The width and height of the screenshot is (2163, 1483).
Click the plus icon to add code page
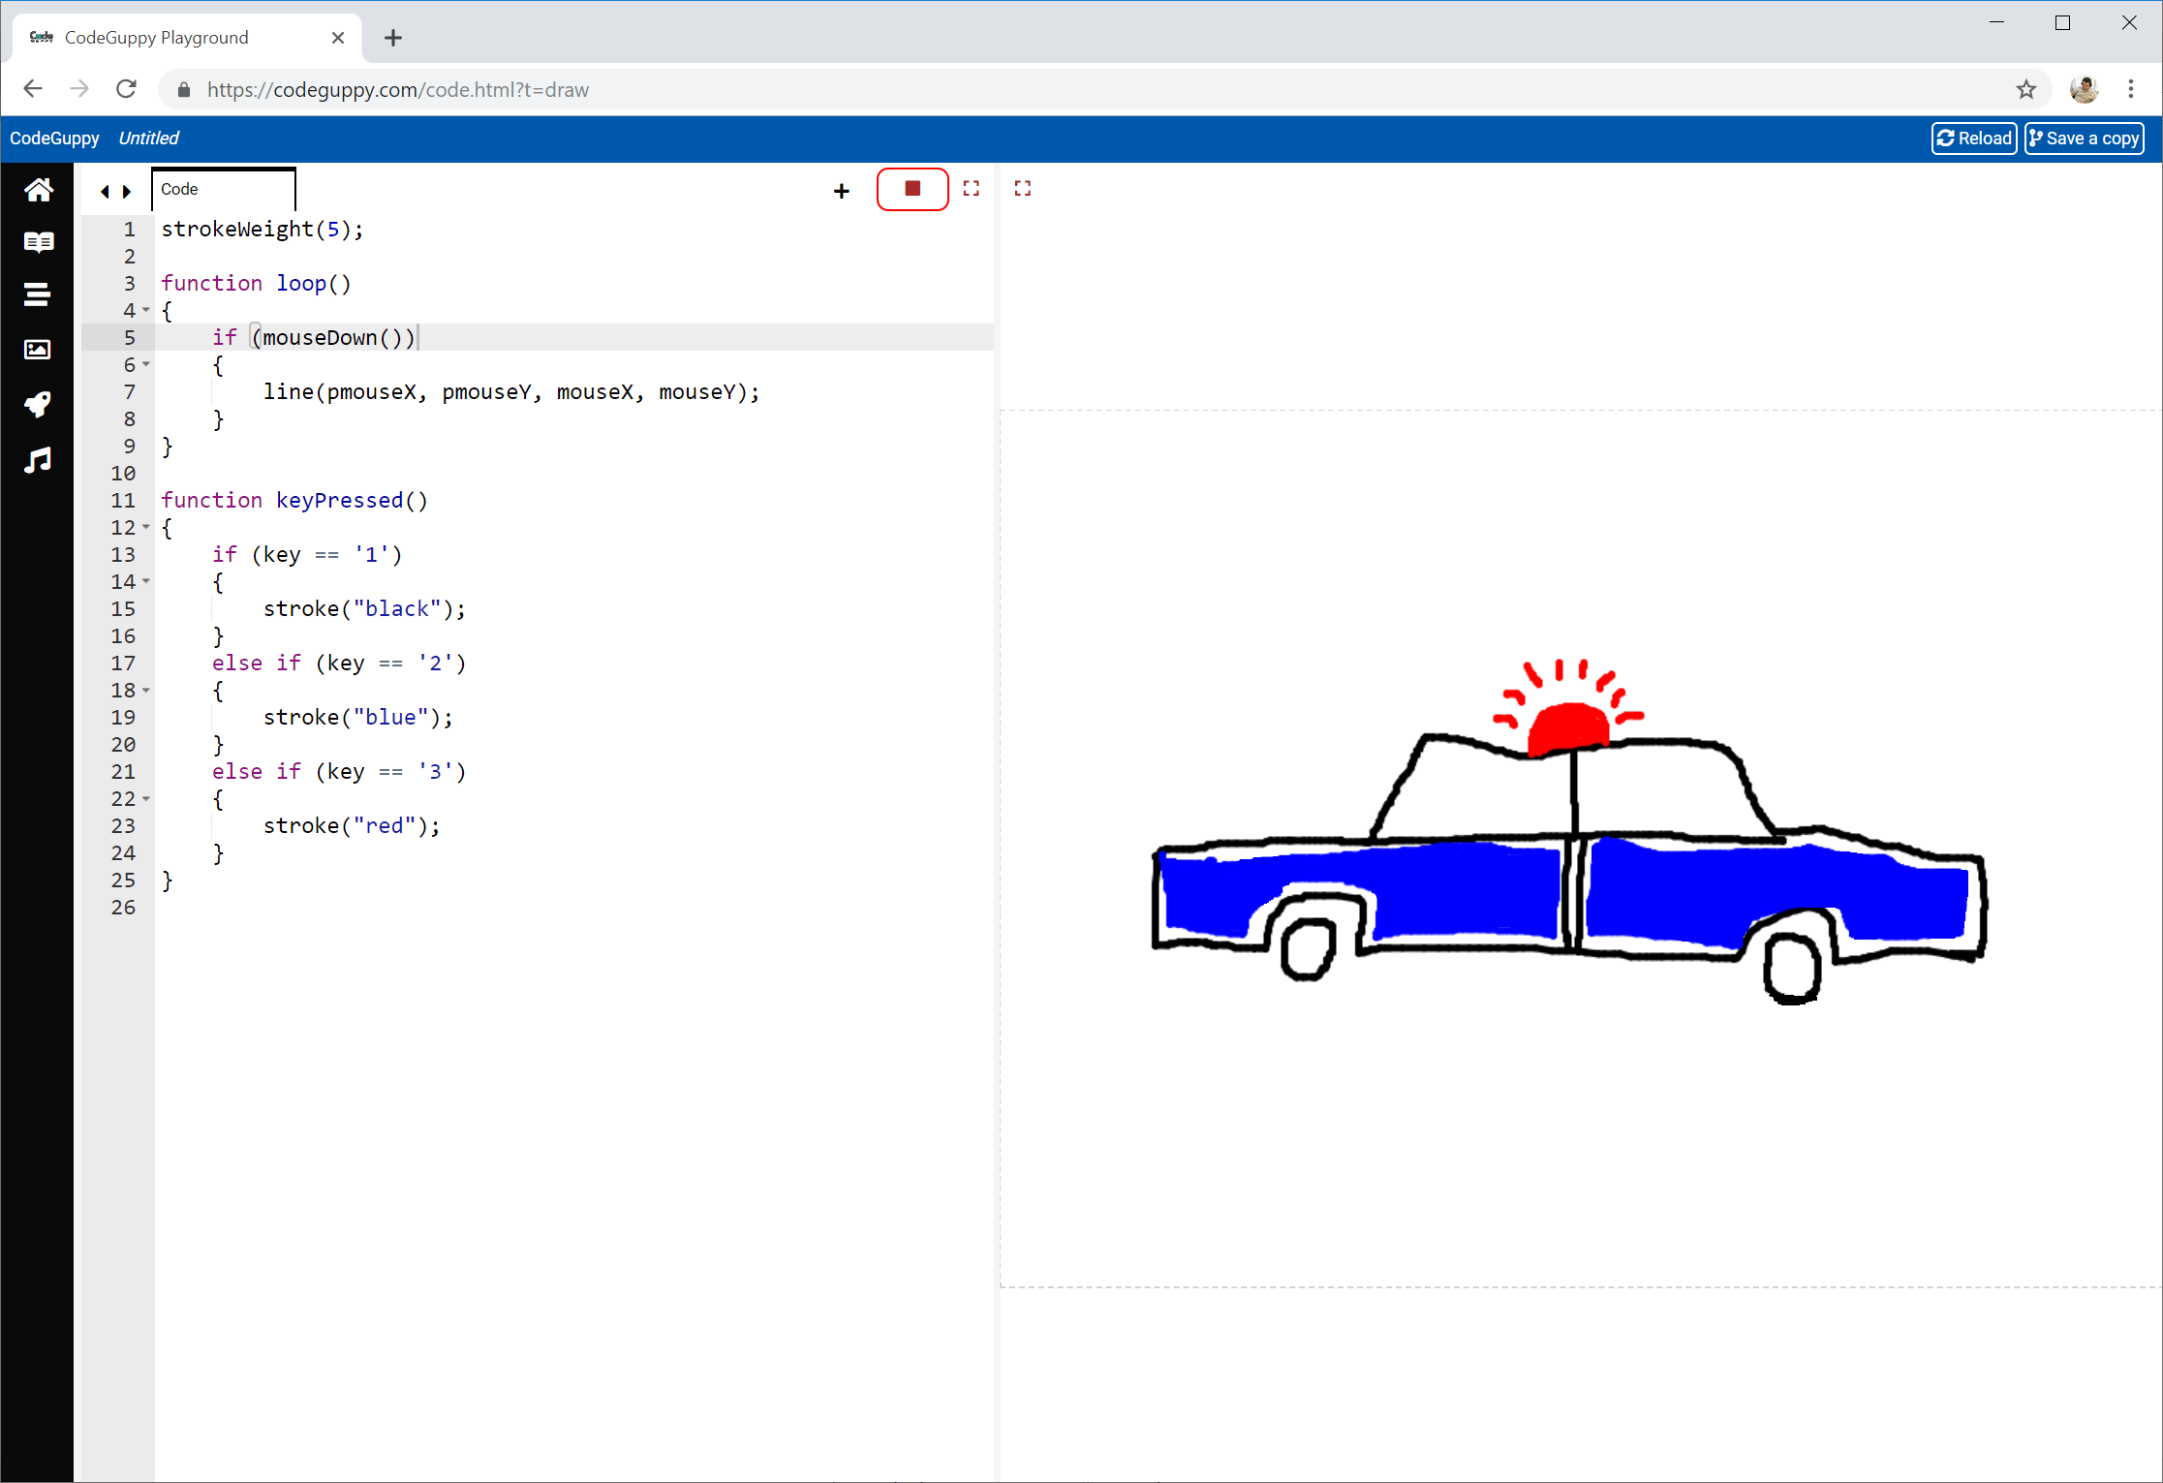pyautogui.click(x=841, y=191)
